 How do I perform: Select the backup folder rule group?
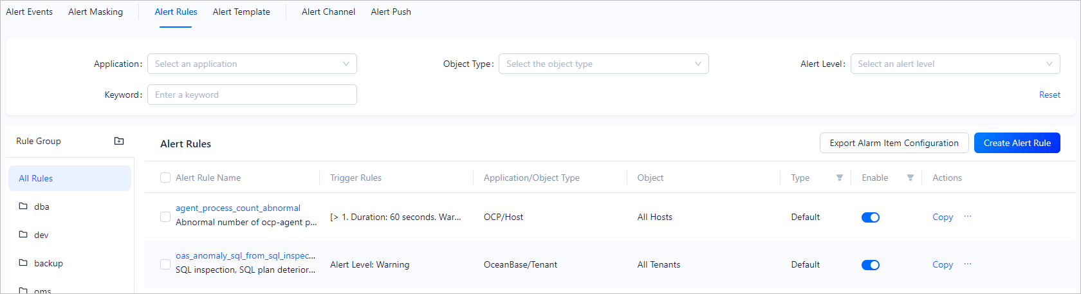48,263
